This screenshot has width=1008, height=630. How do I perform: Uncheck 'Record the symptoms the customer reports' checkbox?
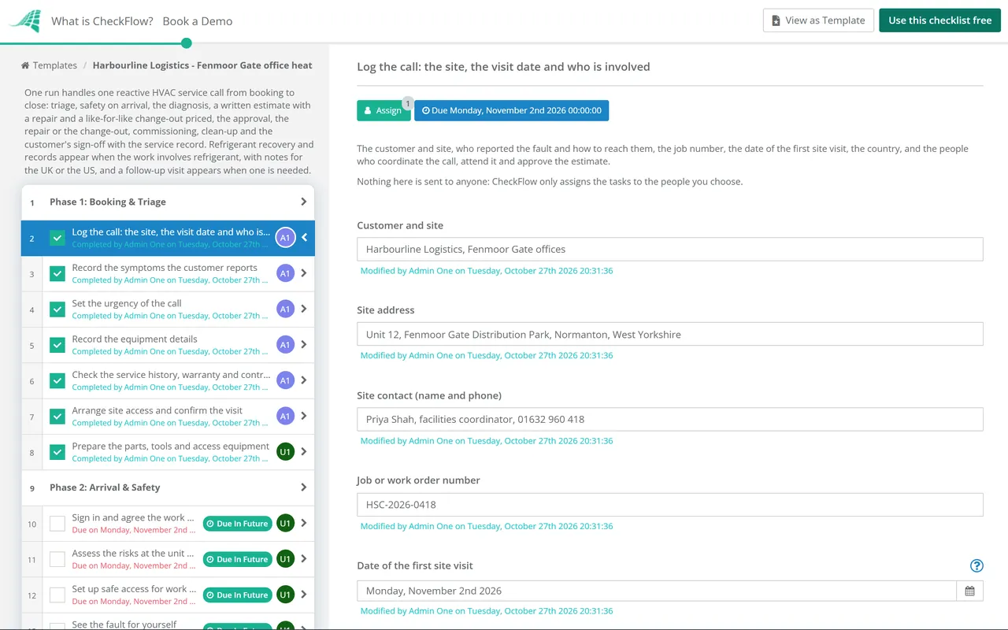tap(57, 273)
